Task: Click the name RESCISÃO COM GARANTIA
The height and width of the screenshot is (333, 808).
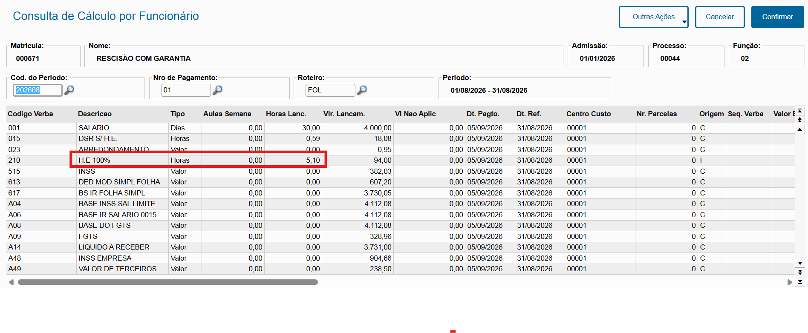Action: click(144, 58)
